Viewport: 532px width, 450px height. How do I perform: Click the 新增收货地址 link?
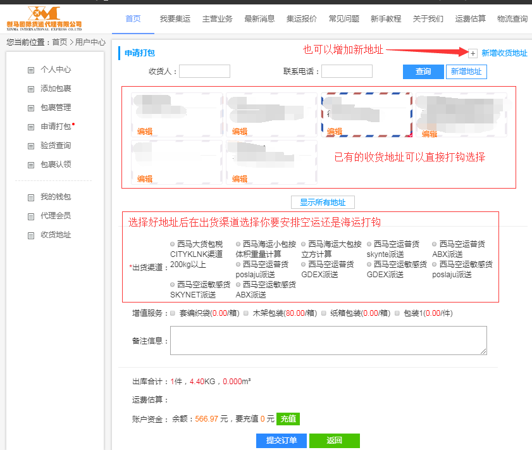coord(504,53)
